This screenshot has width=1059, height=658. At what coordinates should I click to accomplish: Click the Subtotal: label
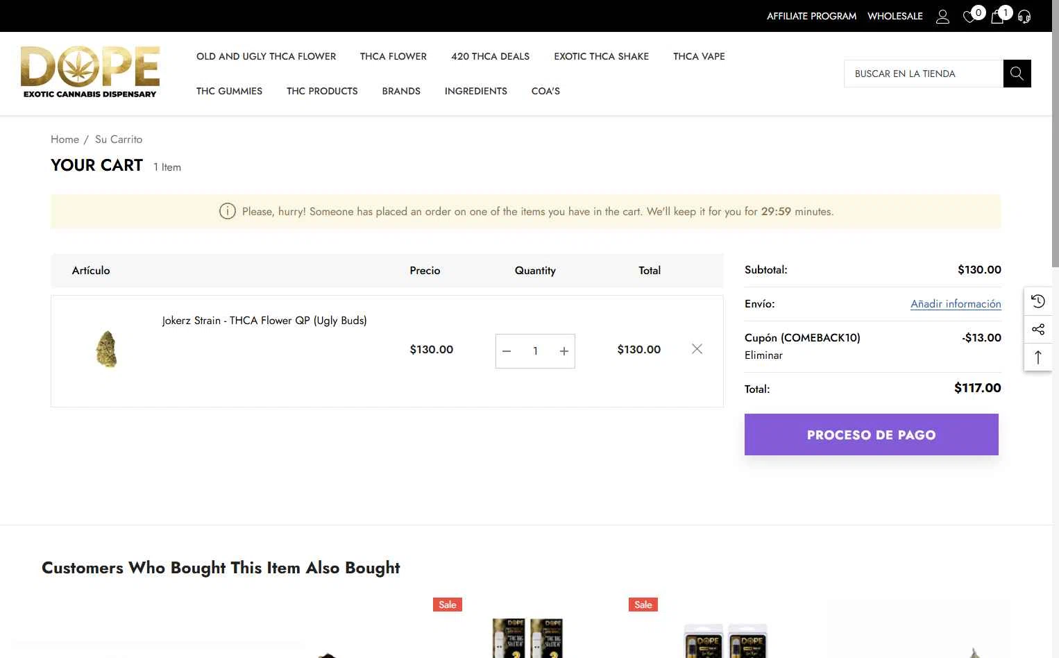pos(766,270)
